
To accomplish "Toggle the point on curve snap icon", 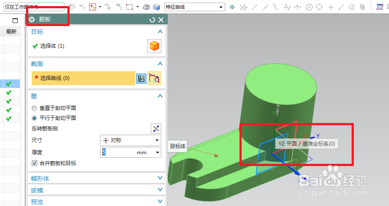I will [341, 7].
